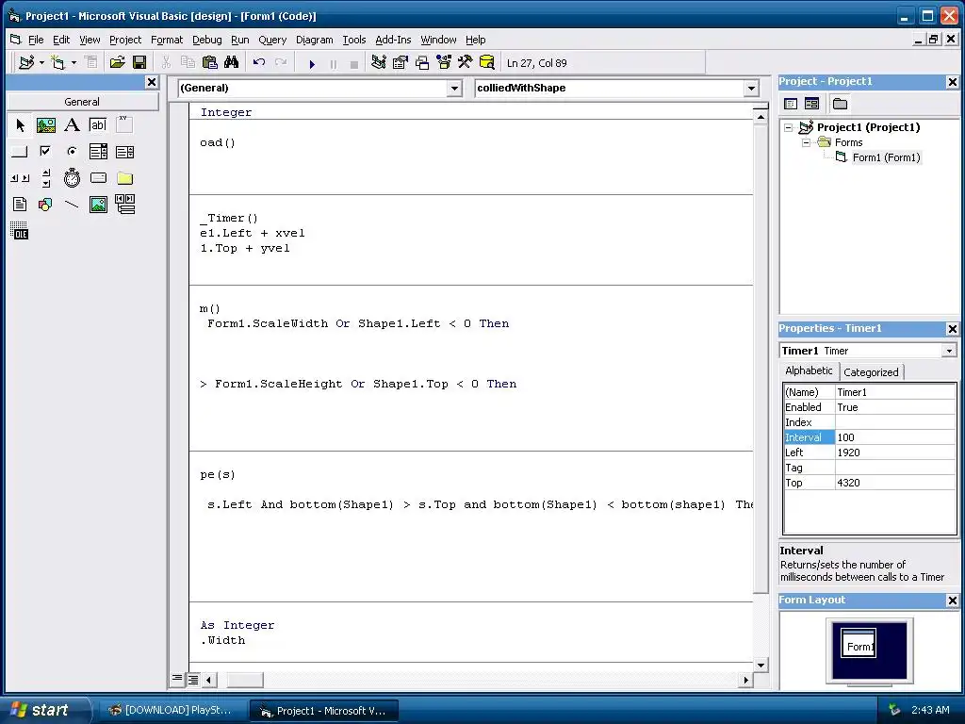Collapse the Project1 (Project1) tree node
This screenshot has width=965, height=724.
(789, 127)
